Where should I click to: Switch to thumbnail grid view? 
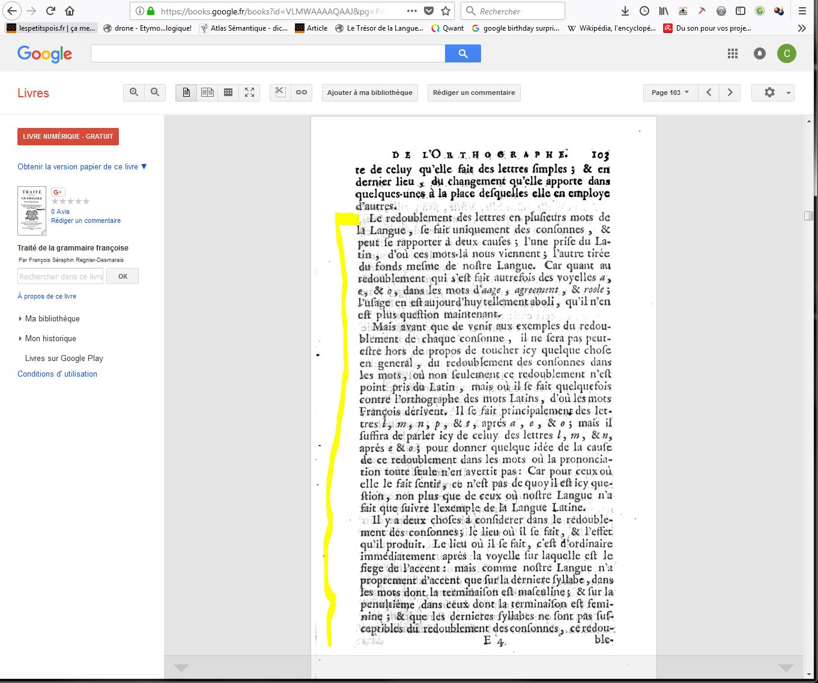click(228, 93)
